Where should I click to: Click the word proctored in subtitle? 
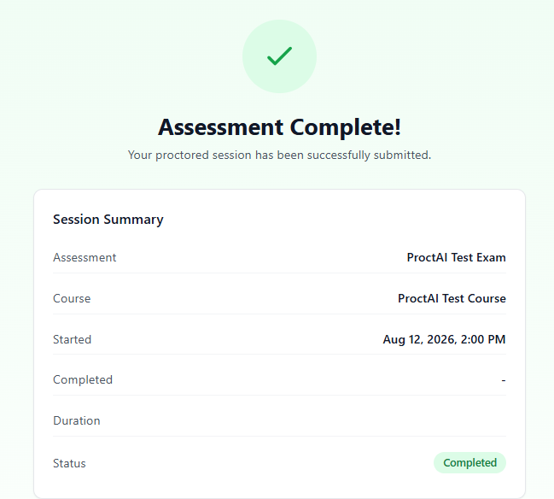pyautogui.click(x=183, y=155)
